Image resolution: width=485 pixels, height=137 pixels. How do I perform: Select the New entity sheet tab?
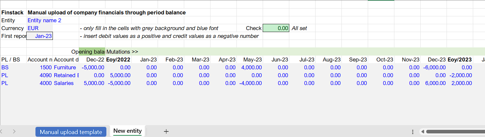[127, 131]
